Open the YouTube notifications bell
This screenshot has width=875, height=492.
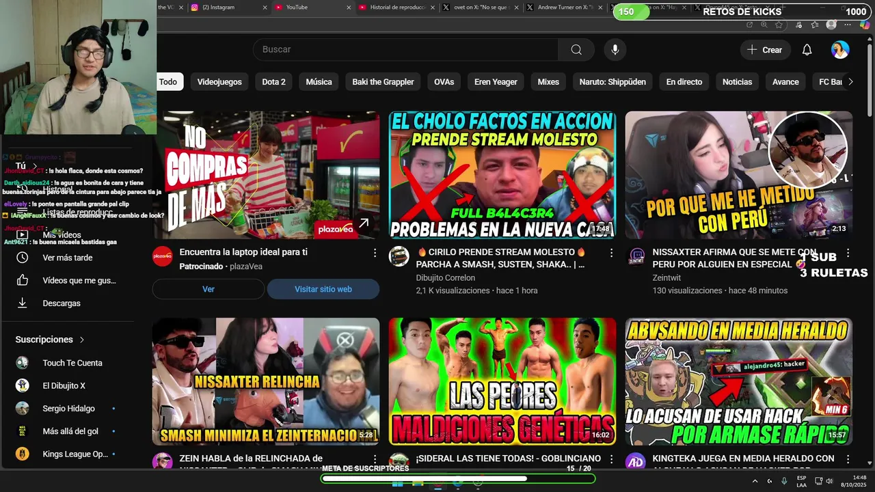pyautogui.click(x=807, y=50)
